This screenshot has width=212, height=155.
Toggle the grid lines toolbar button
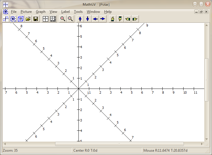click(x=53, y=19)
